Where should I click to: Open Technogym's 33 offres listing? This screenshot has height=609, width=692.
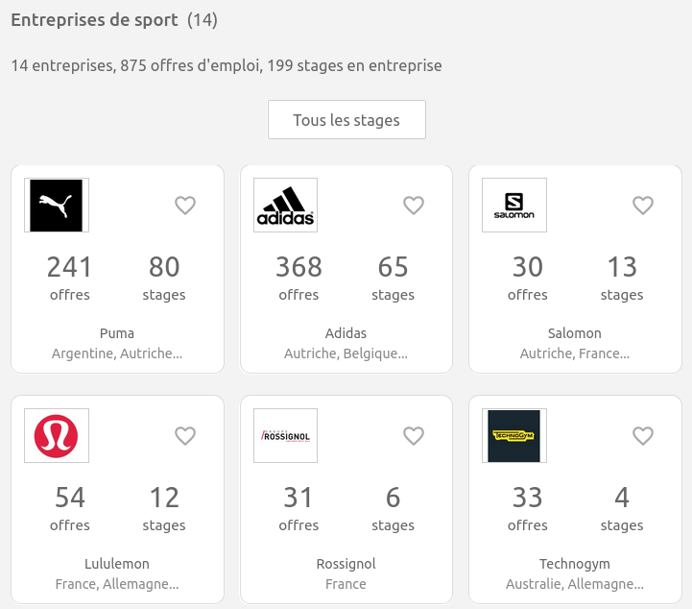[527, 508]
